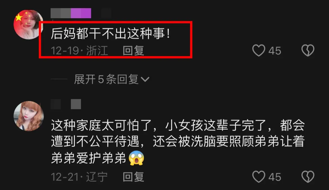Click the dash line before 展开 5 条回复
Screen dimensions: 329x190
[x=59, y=79]
